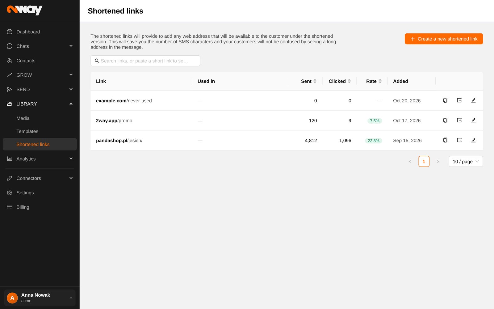Click the SEND paper plane icon
494x309 pixels.
tap(10, 89)
